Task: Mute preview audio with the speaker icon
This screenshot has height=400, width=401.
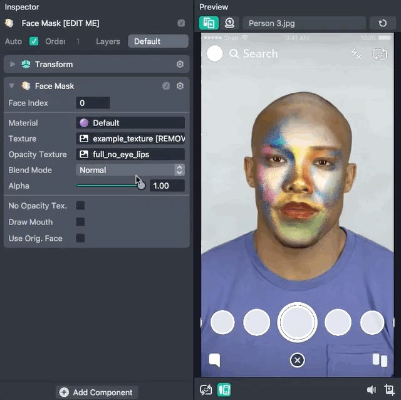Action: coord(372,389)
